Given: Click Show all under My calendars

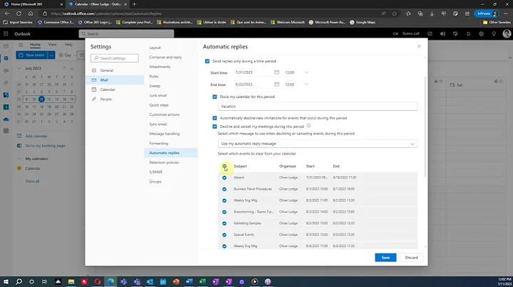Looking at the screenshot, I should pos(32,181).
